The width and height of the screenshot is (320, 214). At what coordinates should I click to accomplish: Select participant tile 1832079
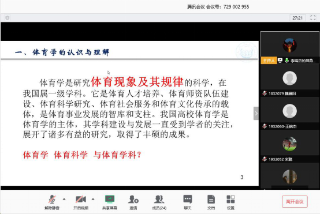point(289,81)
